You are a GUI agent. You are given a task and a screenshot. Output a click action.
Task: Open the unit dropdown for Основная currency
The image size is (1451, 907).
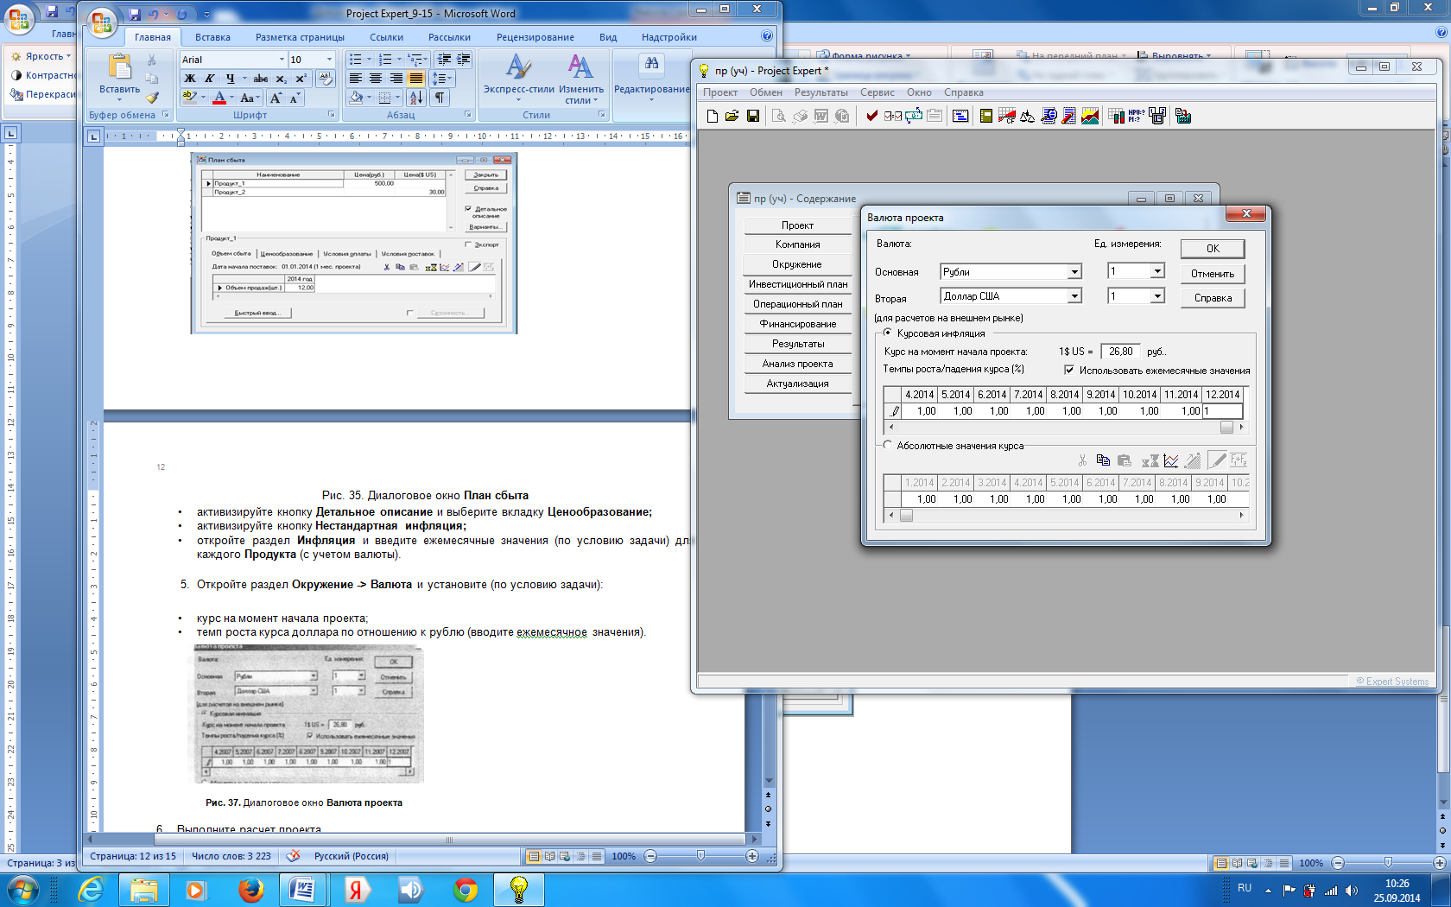click(1157, 271)
